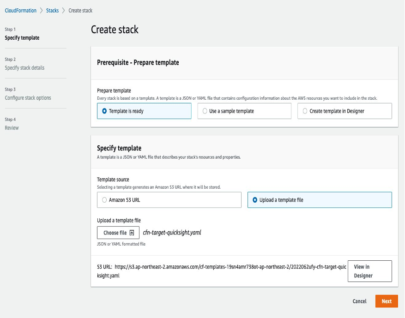This screenshot has height=318, width=405.
Task: Select the Template is ready radio option
Action: coord(104,111)
